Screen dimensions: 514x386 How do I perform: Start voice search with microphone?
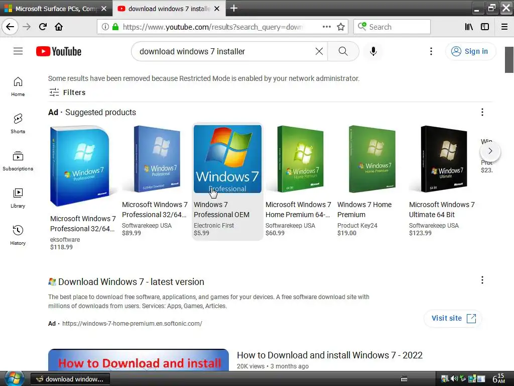(x=373, y=51)
